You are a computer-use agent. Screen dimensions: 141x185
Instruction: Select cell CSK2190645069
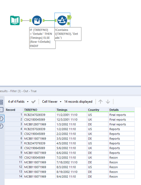click(x=39, y=148)
